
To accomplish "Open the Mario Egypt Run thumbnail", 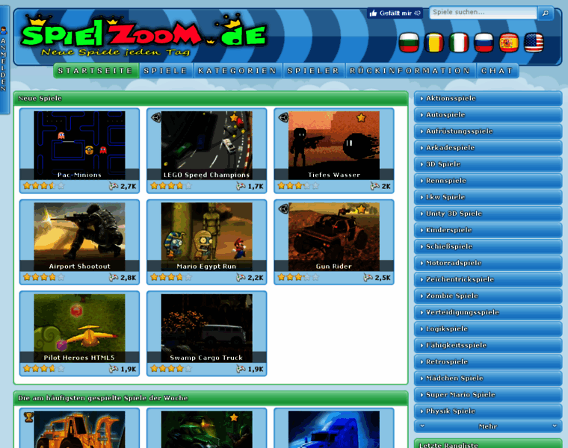I will [206, 237].
